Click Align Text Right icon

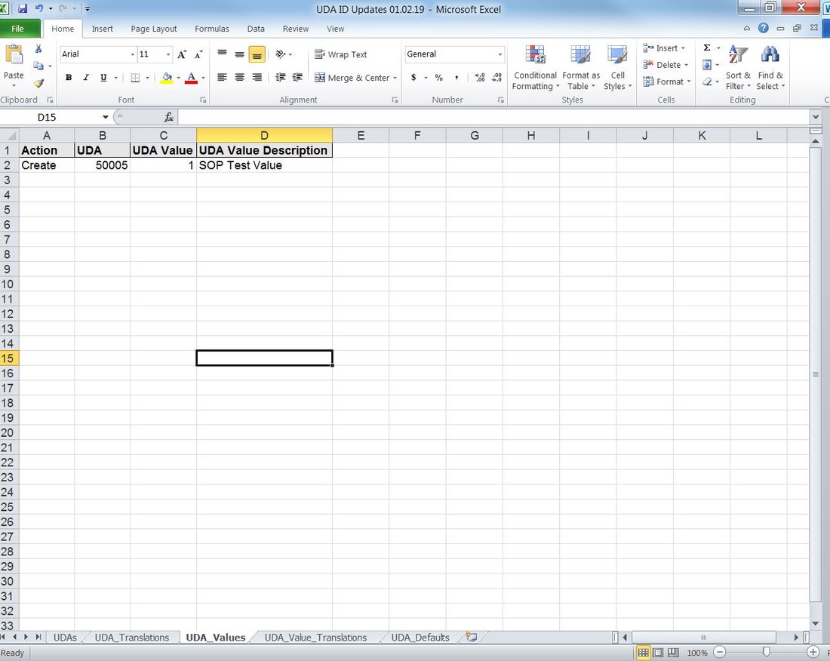[x=257, y=77]
